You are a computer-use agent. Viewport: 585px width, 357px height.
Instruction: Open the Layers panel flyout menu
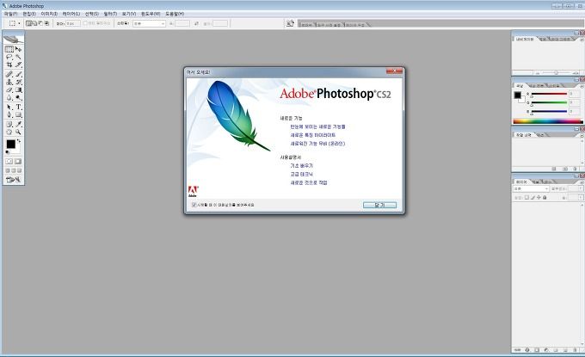(582, 182)
